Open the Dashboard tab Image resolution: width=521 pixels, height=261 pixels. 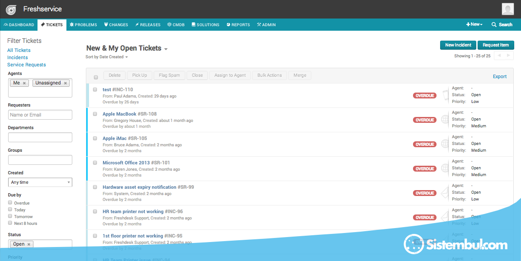[x=19, y=24]
